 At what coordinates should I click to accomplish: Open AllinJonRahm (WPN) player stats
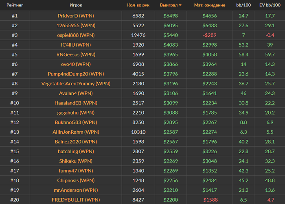[76, 132]
